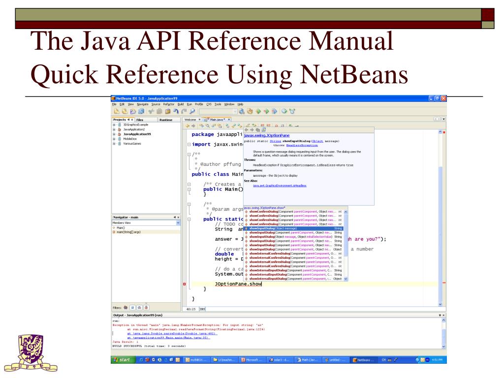Click the Javadoc popup open-source icon
Screen dimensions: 504x378
click(264, 130)
